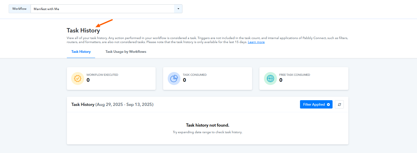The image size is (417, 153).
Task: Click the orange badge Workflow Executed icon
Action: point(78,78)
